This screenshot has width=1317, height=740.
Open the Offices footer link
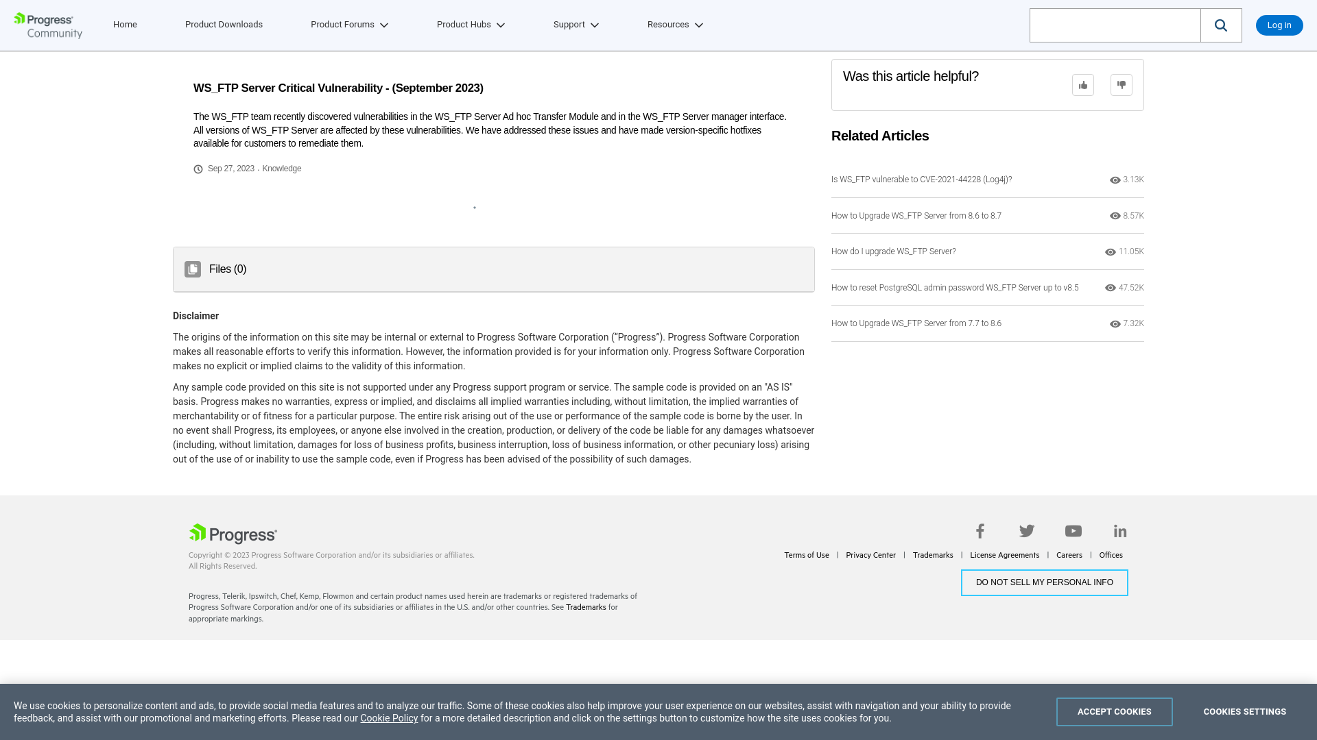tap(1111, 555)
